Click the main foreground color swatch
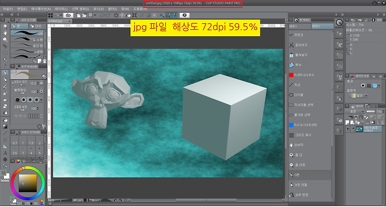Screen dimensions: 386x207 pos(3,173)
